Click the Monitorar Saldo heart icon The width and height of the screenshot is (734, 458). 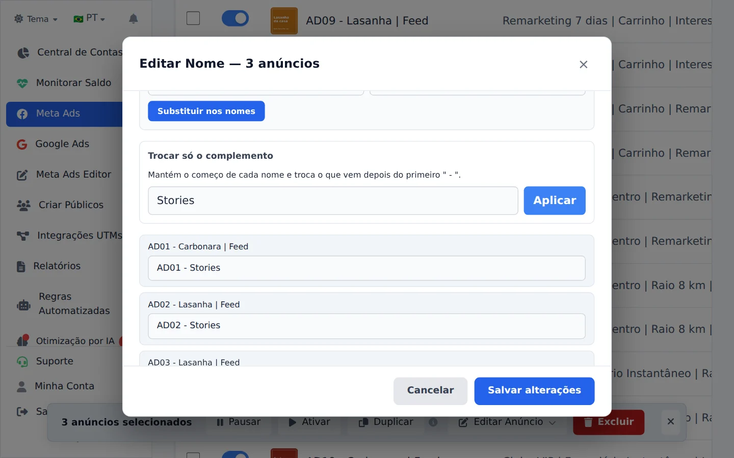pyautogui.click(x=22, y=83)
